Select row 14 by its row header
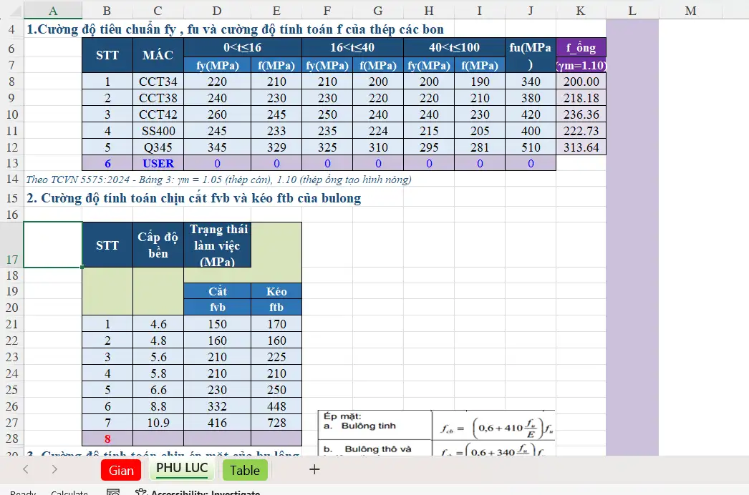 [x=11, y=179]
